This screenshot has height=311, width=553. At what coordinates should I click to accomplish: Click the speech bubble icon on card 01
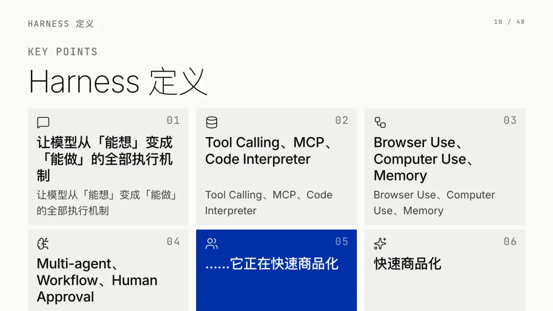(x=43, y=123)
